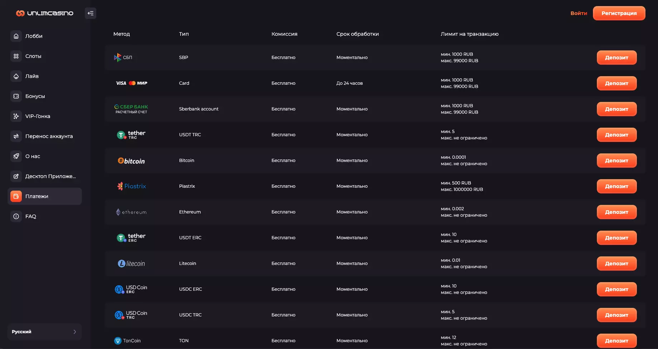Image resolution: width=658 pixels, height=349 pixels.
Task: Click the Slots grid icon
Action: [16, 56]
